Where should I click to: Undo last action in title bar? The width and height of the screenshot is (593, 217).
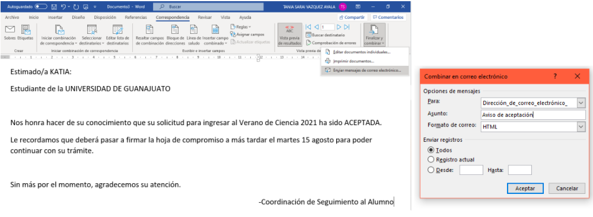[x=63, y=7]
